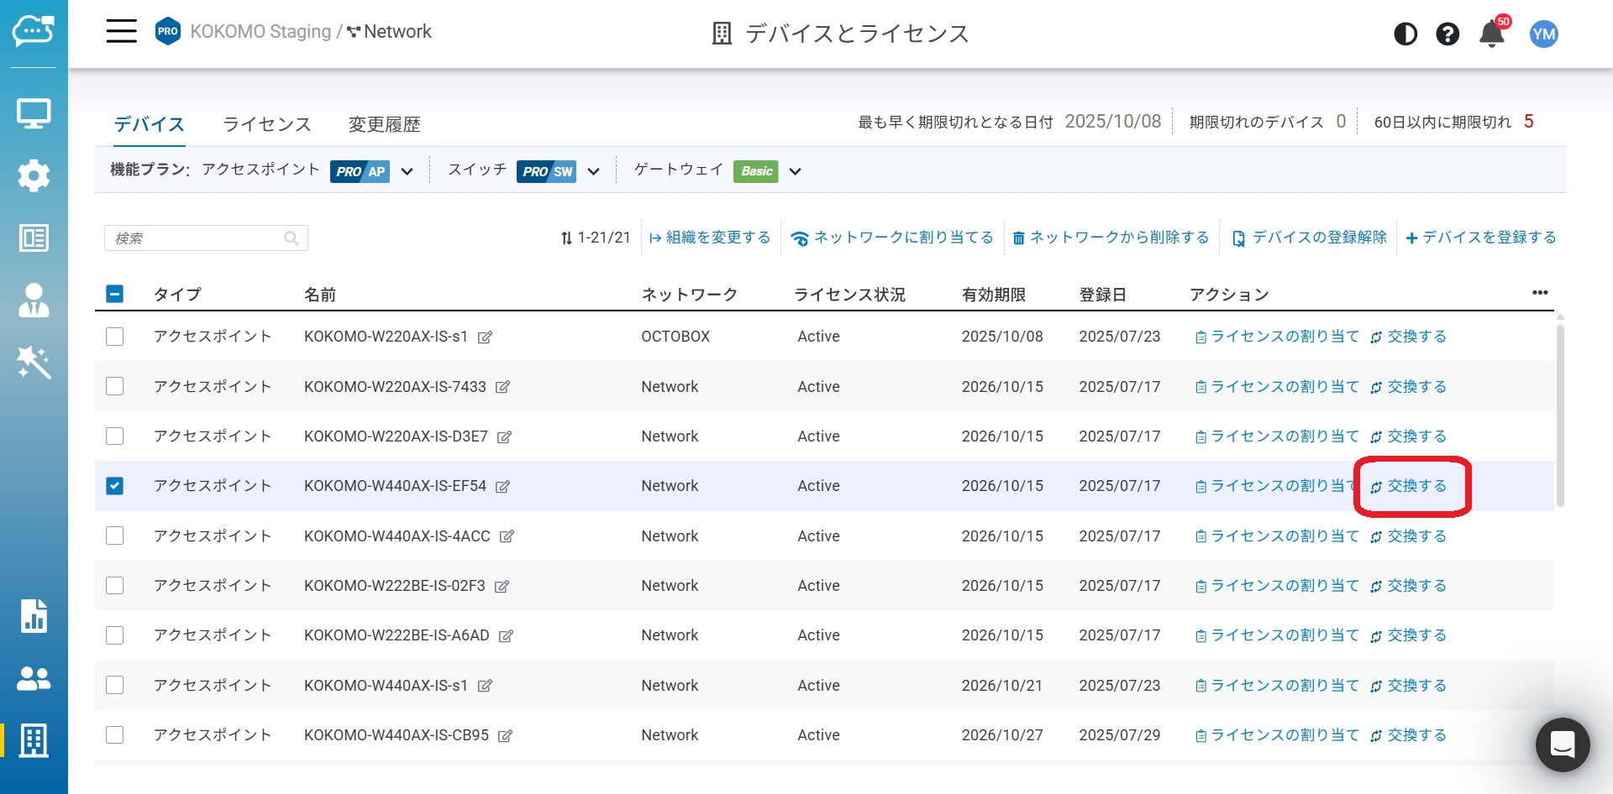Switch to the ライセンス tab
The height and width of the screenshot is (794, 1613).
pos(266,124)
